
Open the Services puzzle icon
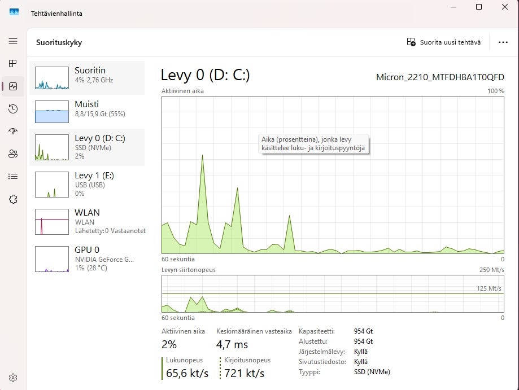tap(13, 199)
